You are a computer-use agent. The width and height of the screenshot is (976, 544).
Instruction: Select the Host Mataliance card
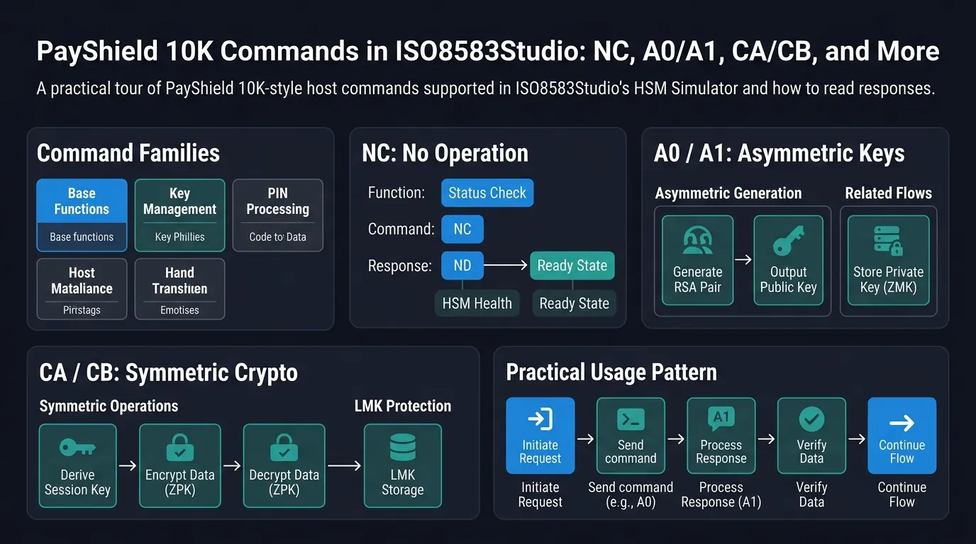(82, 289)
